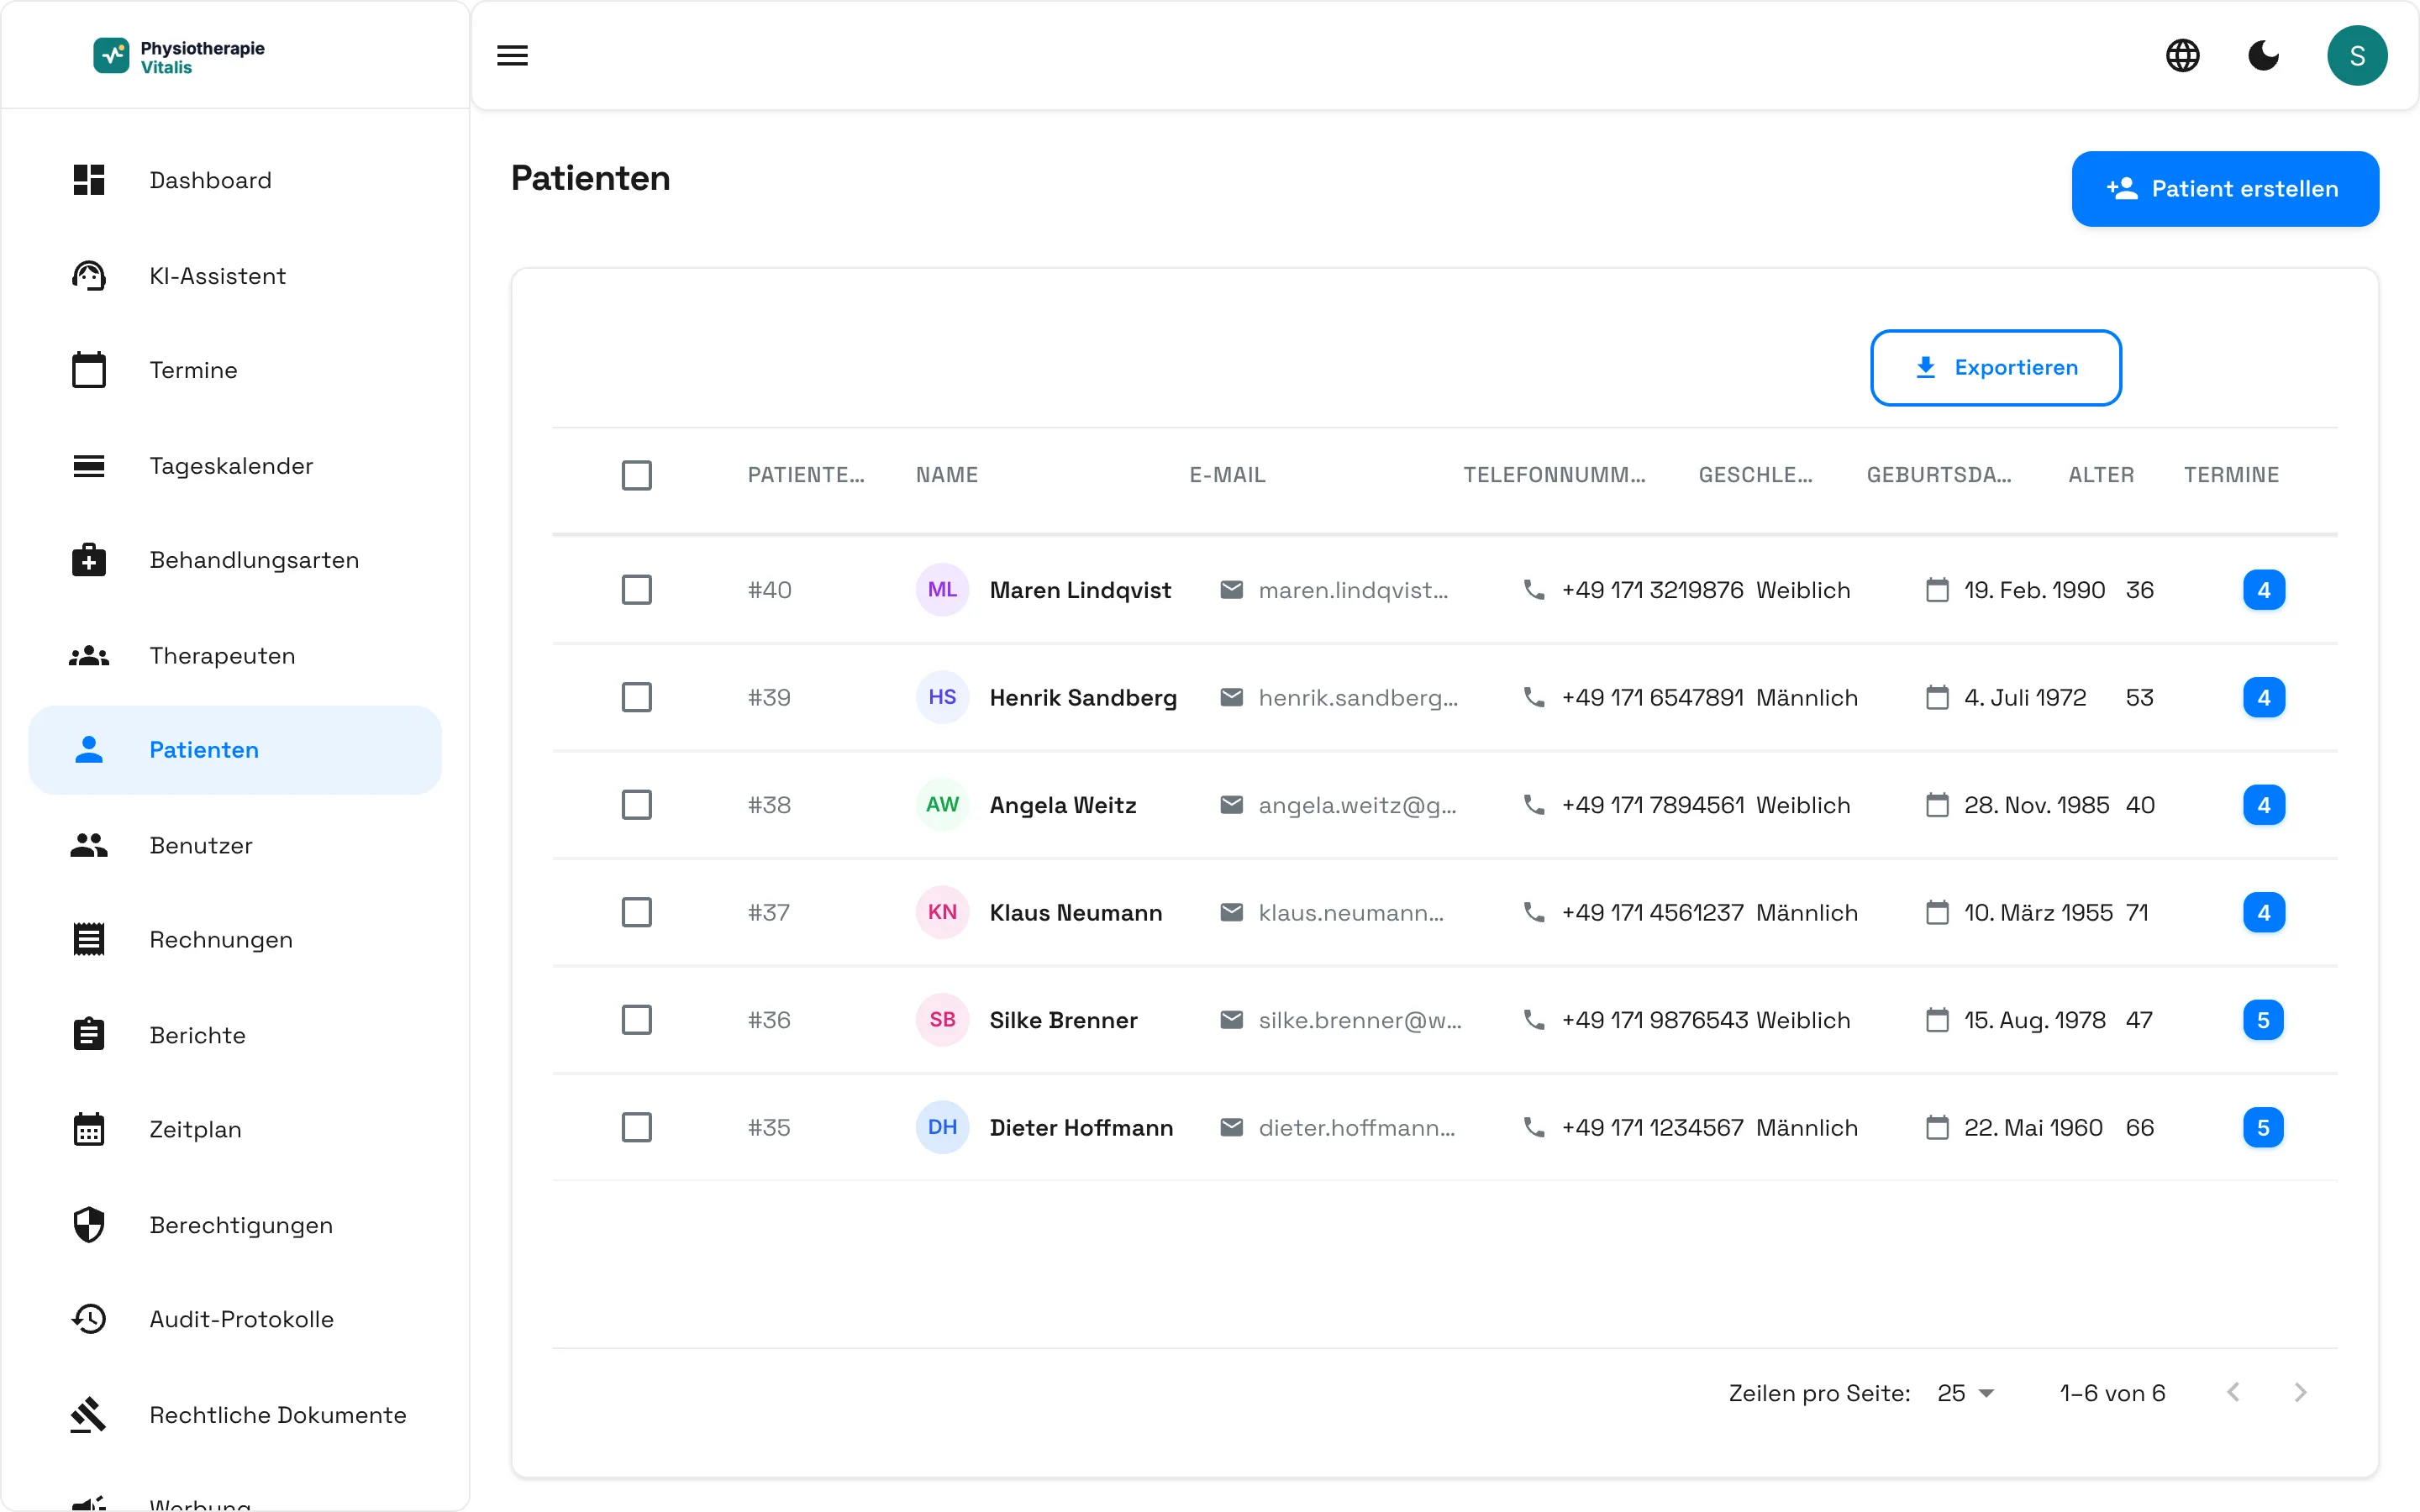Click the 1–6 von 6 pagination text
Viewport: 2420px width, 1512px height.
tap(2112, 1393)
